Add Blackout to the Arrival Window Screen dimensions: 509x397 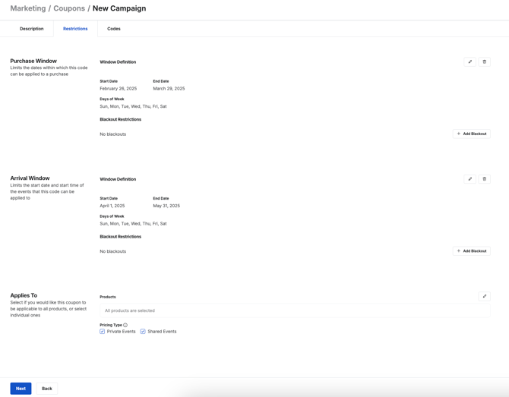coord(471,251)
